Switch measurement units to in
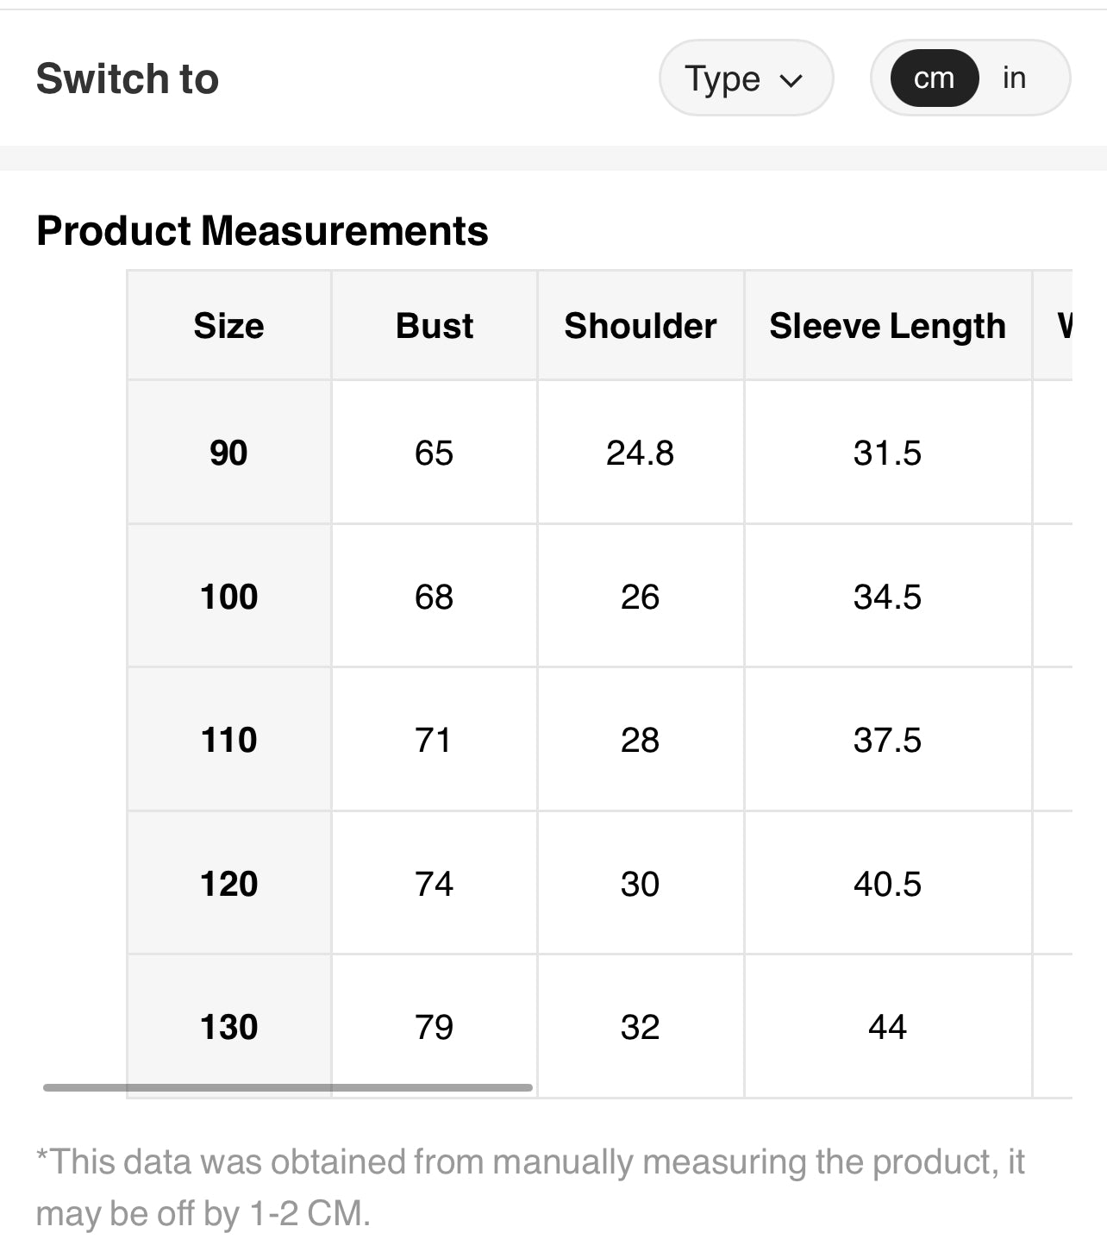 (x=1014, y=78)
